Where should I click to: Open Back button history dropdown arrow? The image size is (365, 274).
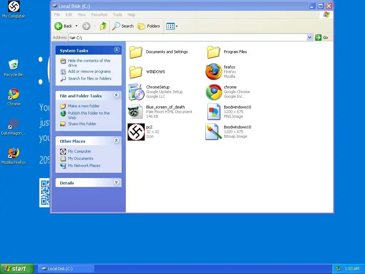click(x=76, y=26)
